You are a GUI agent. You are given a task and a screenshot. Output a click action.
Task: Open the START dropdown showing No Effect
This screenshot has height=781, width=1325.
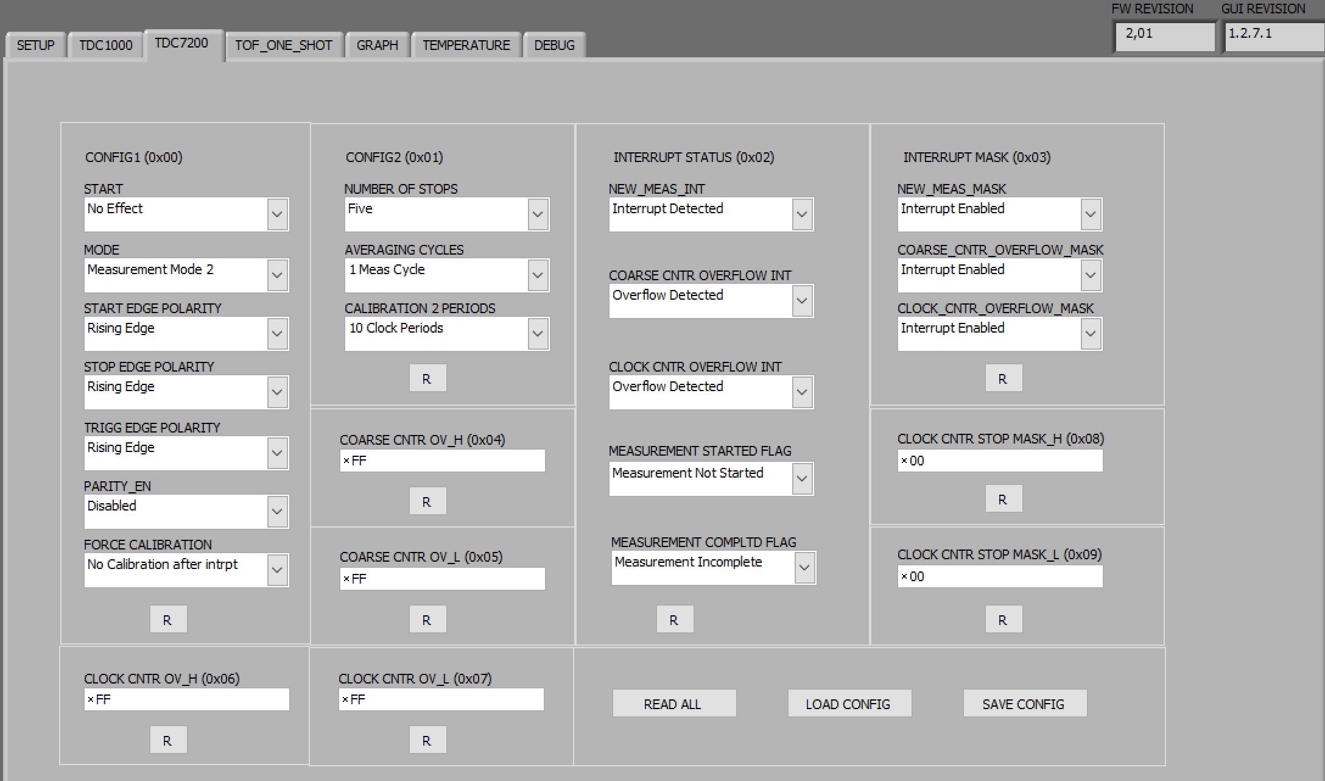tap(277, 214)
